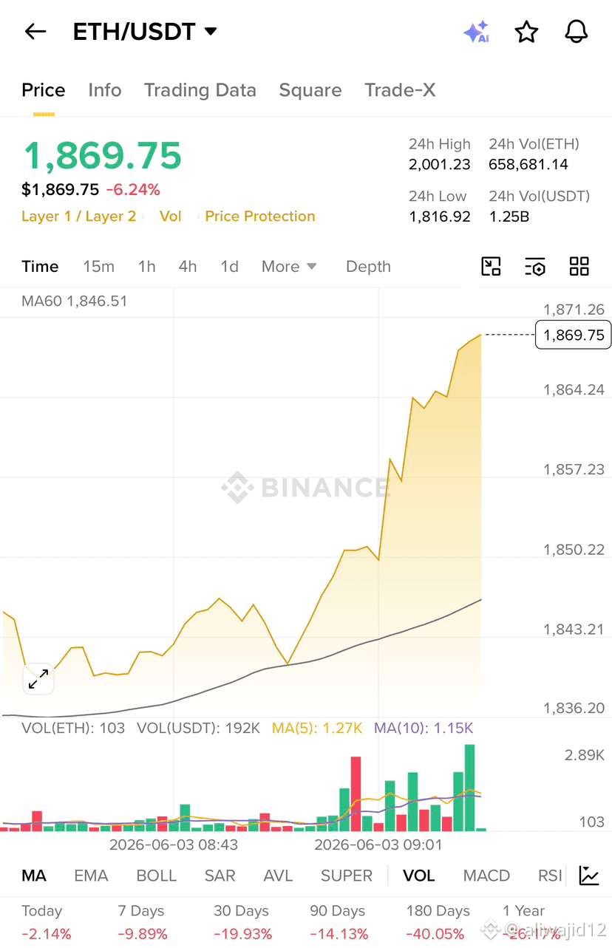
Task: Tap the back arrow icon
Action: click(x=35, y=32)
